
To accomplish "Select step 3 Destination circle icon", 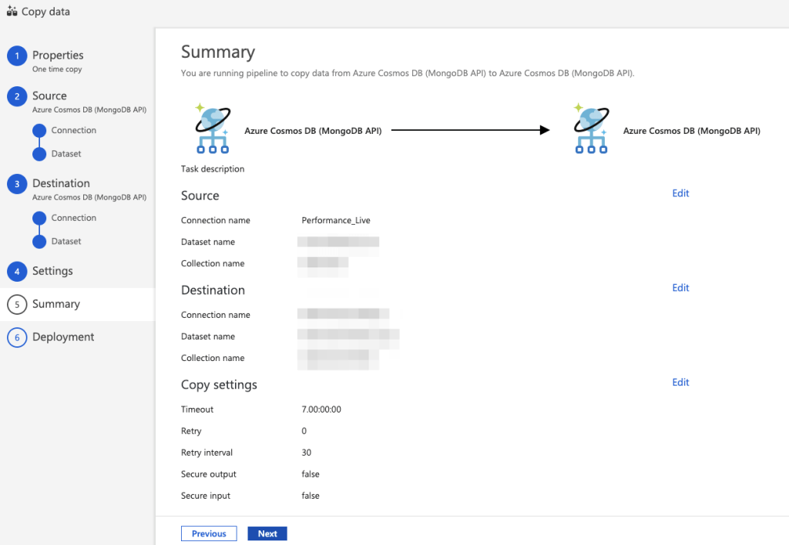I will pos(17,184).
